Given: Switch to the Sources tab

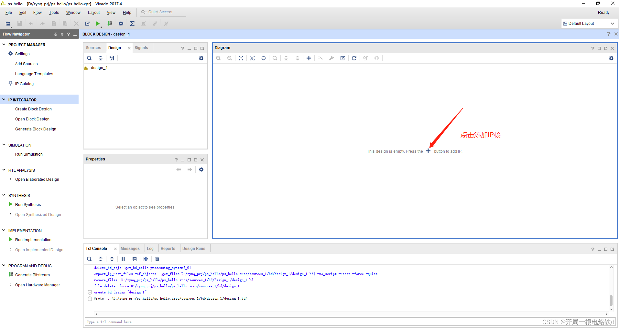Looking at the screenshot, I should (93, 48).
